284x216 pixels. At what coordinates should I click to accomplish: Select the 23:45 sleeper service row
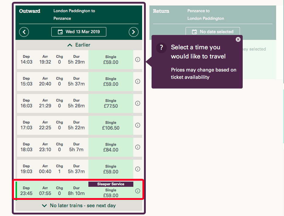52,191
